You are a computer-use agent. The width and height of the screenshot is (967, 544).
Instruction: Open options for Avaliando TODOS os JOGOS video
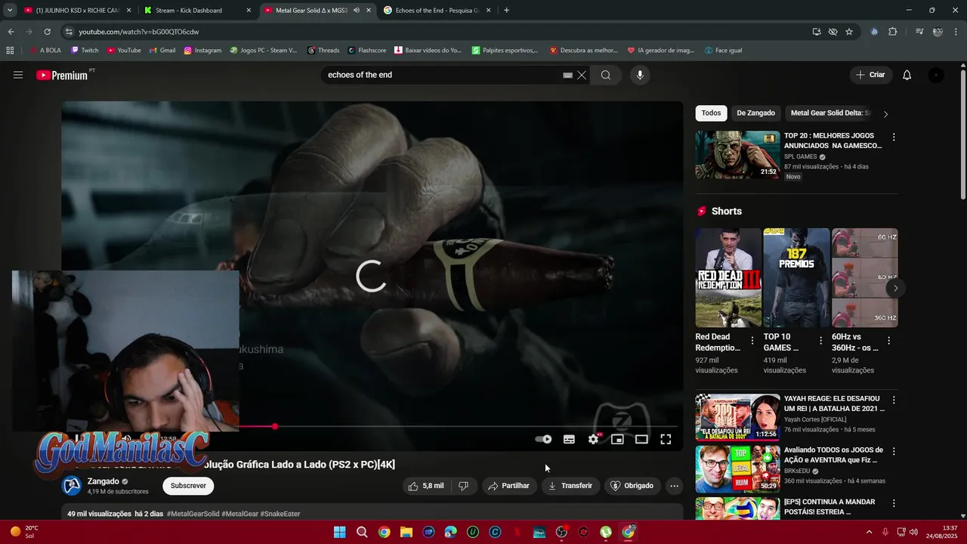(894, 451)
